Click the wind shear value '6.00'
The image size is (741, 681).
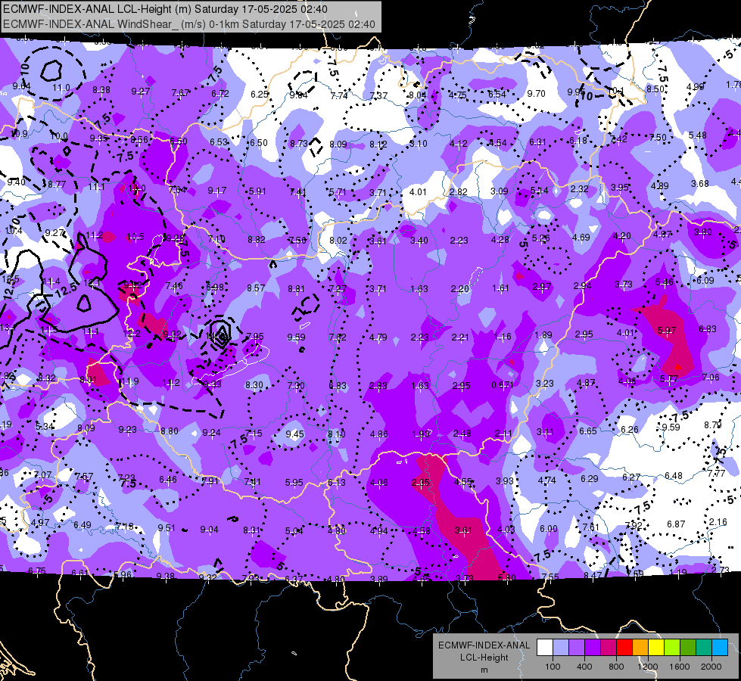click(548, 529)
